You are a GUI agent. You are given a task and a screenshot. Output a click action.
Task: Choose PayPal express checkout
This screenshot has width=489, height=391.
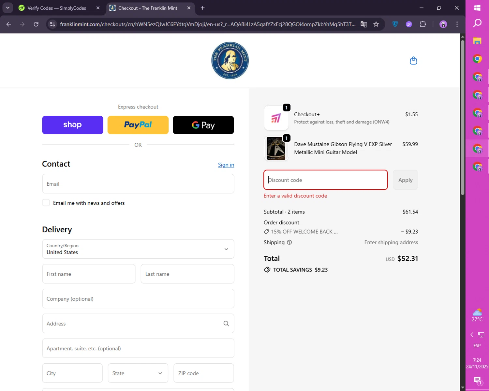[138, 125]
